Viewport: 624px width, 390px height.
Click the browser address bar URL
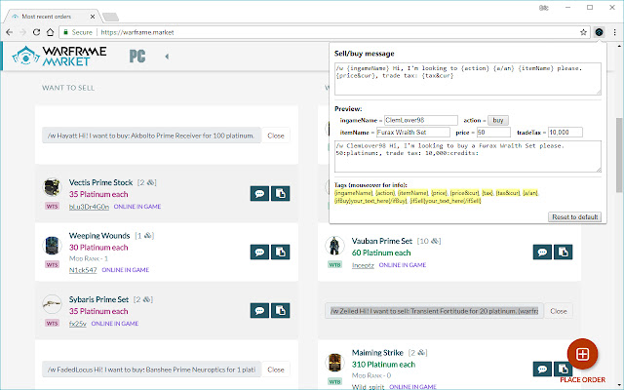coord(137,32)
